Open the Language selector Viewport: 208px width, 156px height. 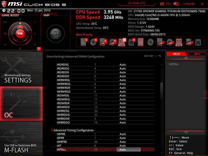pyautogui.click(x=189, y=3)
